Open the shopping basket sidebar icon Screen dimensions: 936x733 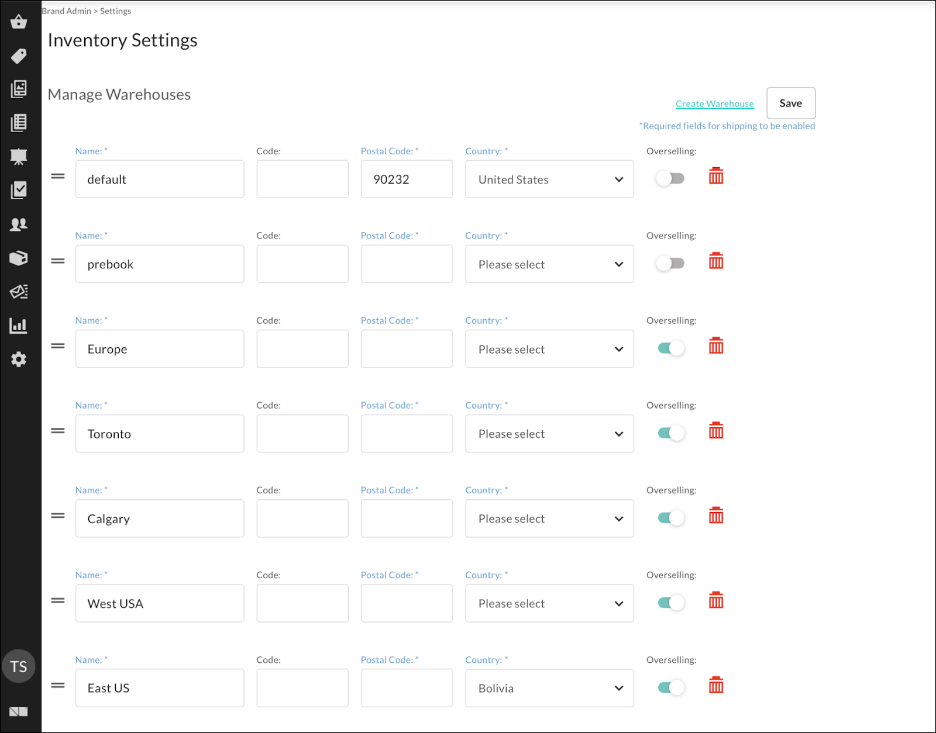point(19,22)
